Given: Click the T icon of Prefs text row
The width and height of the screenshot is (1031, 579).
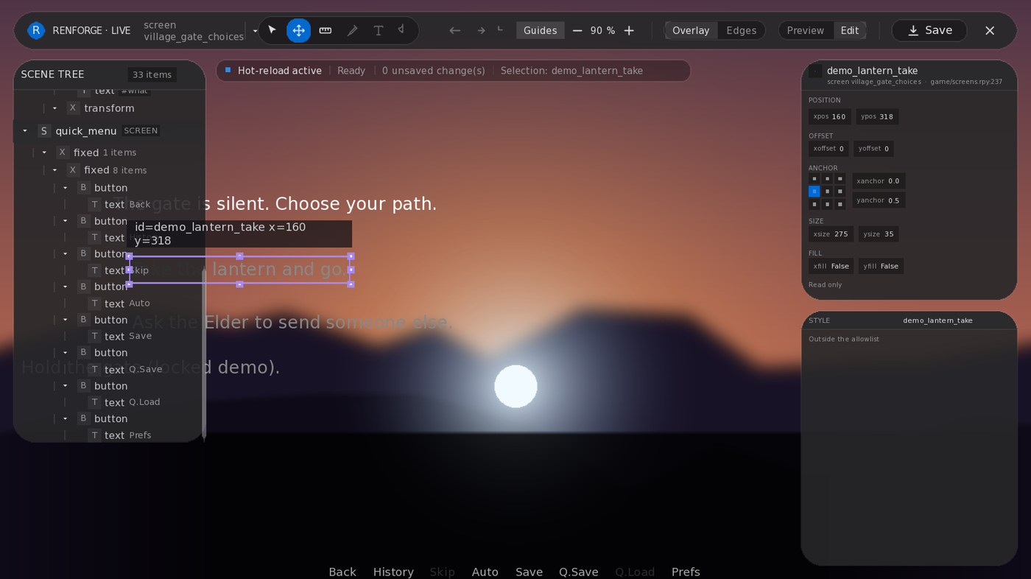Looking at the screenshot, I should click(95, 435).
